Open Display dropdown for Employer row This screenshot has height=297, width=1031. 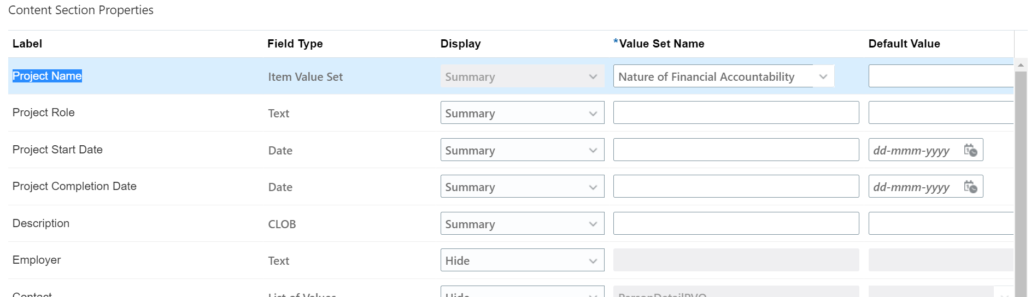click(522, 260)
